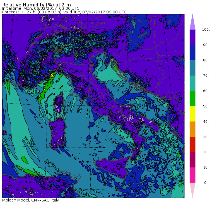
Task: Click the '60.' color bar label
Action: pos(206,91)
